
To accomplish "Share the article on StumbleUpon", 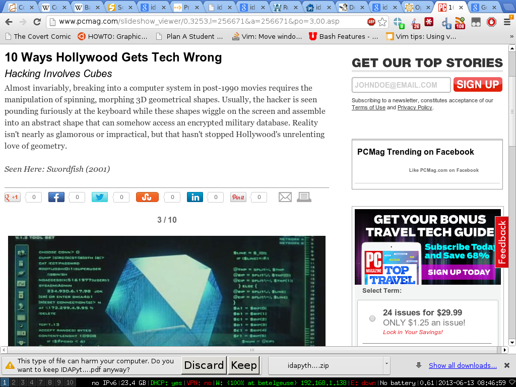I will click(147, 197).
